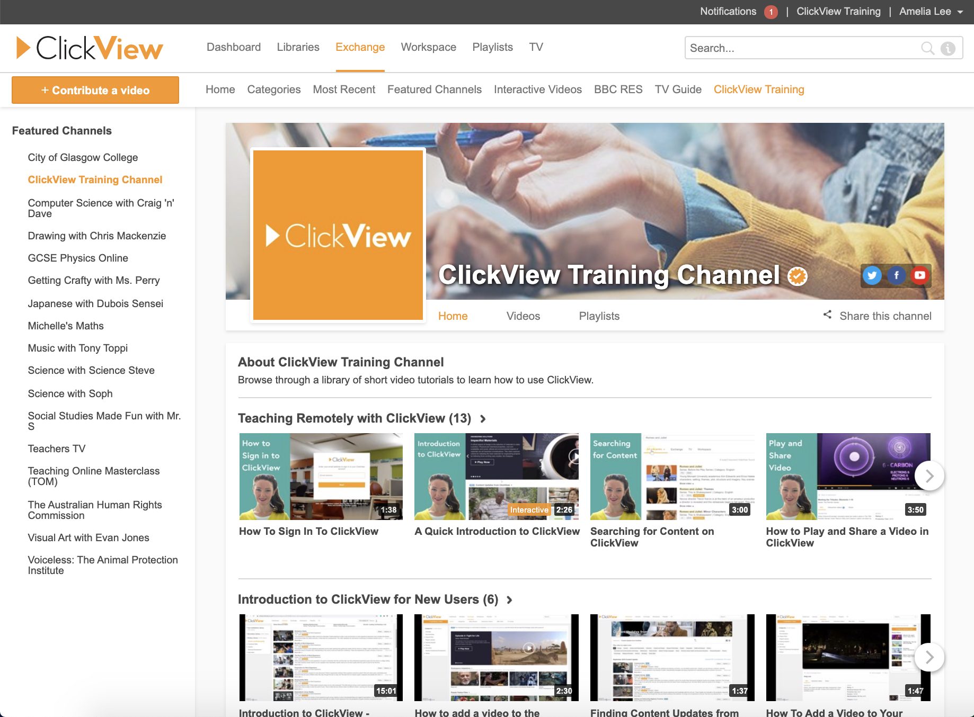Image resolution: width=974 pixels, height=717 pixels.
Task: Open the Dashboard menu
Action: point(234,47)
